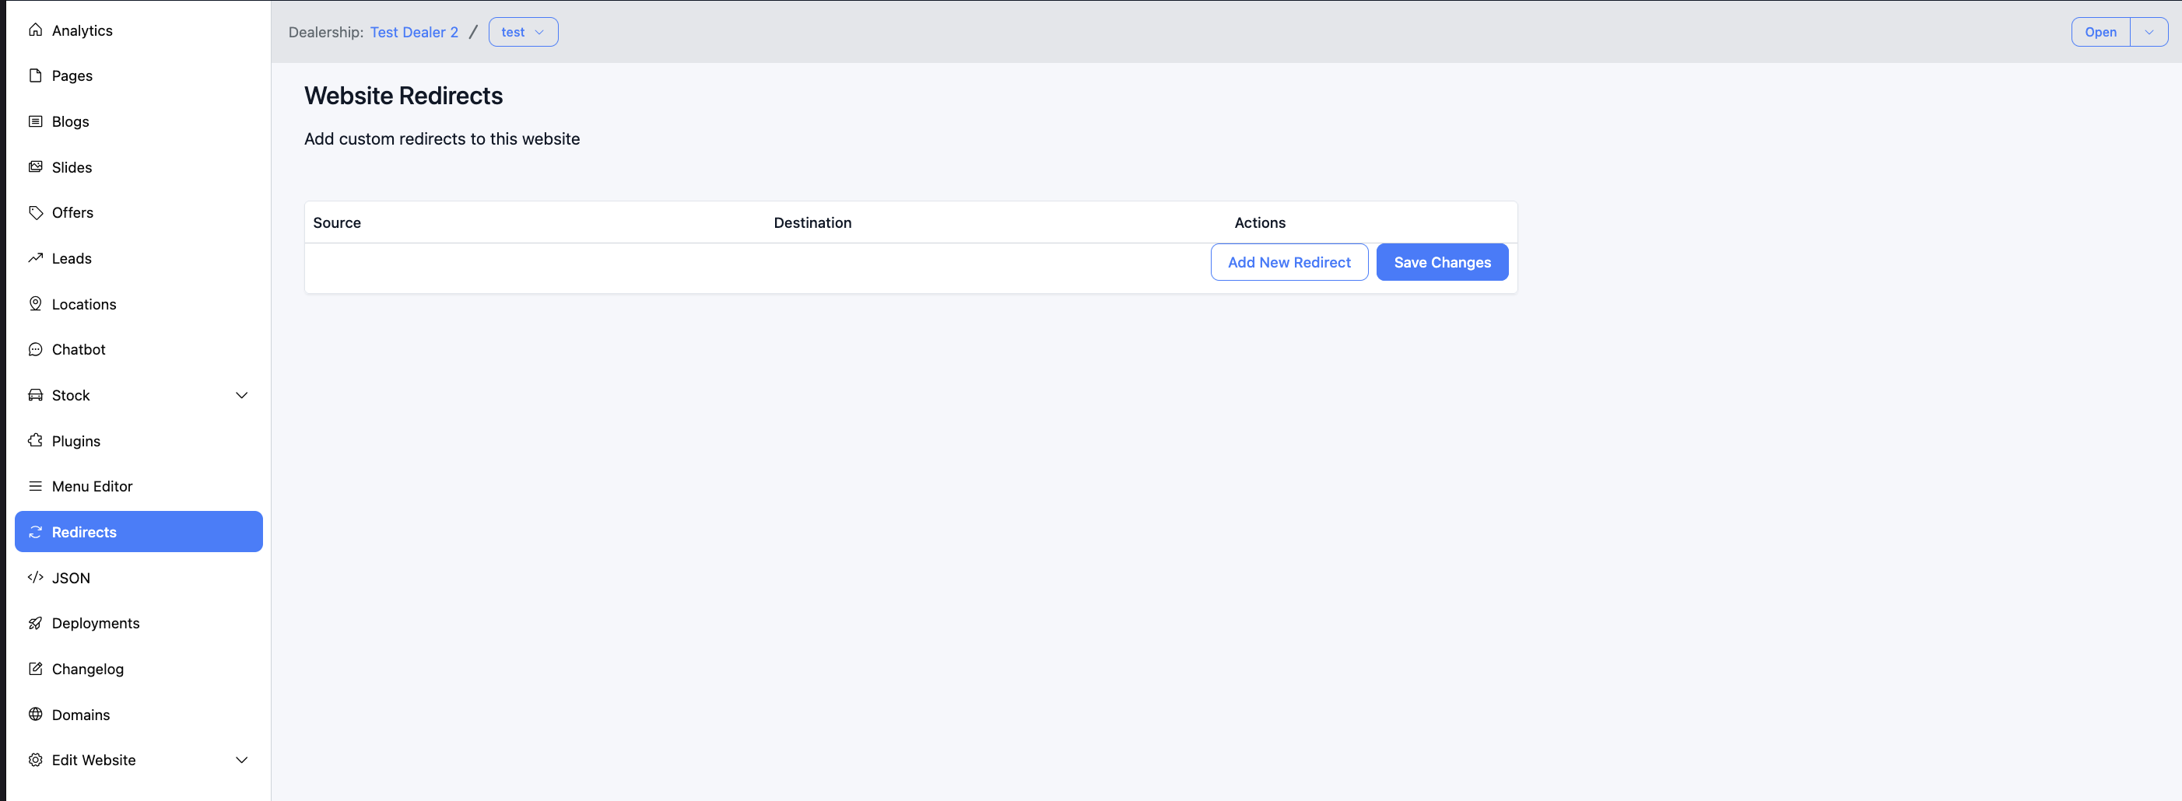Select the JSON menu item
Viewport: 2182px width, 801px height.
[x=139, y=578]
